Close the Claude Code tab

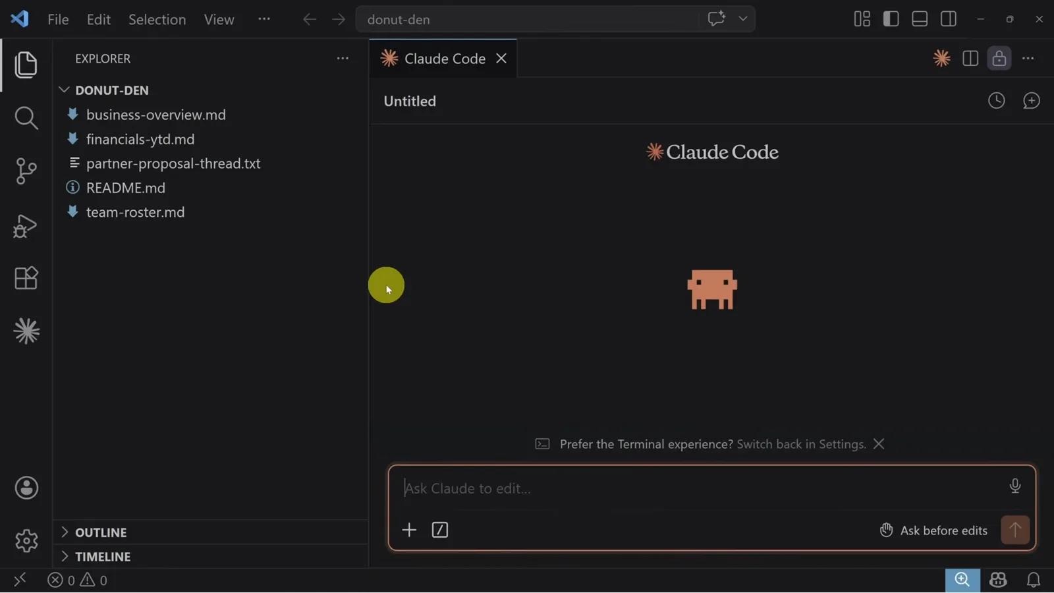pyautogui.click(x=501, y=59)
